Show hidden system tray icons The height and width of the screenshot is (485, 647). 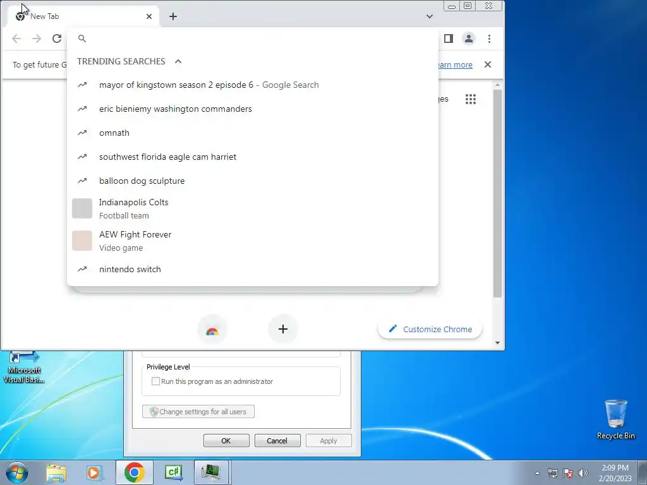click(x=537, y=473)
